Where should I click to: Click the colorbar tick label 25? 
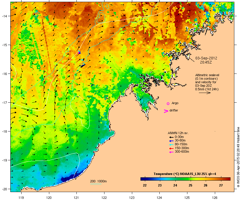pos(190,185)
